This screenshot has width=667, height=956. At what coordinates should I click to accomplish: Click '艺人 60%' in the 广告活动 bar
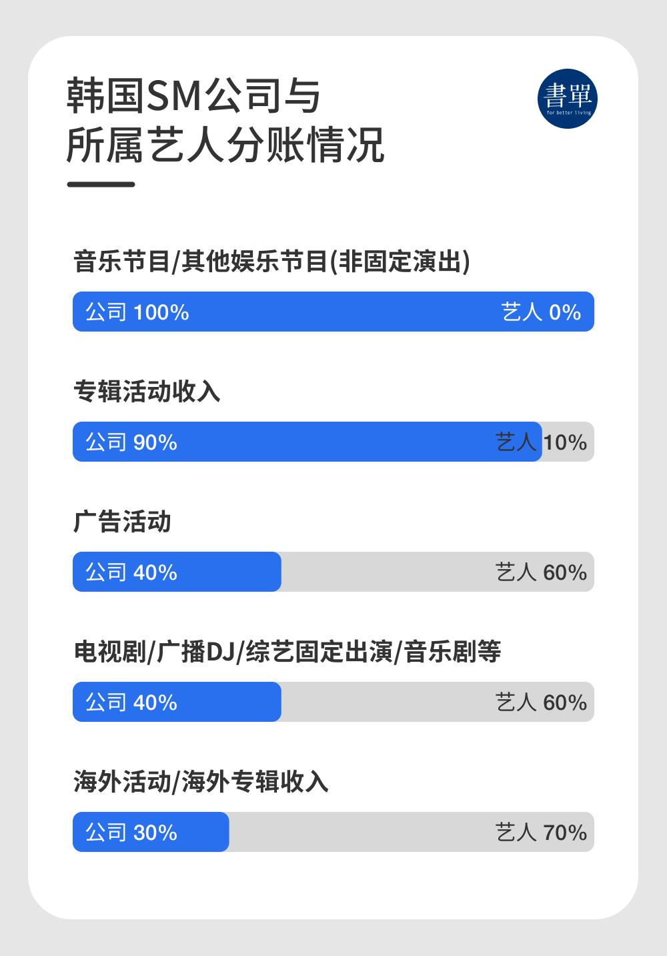tap(541, 572)
